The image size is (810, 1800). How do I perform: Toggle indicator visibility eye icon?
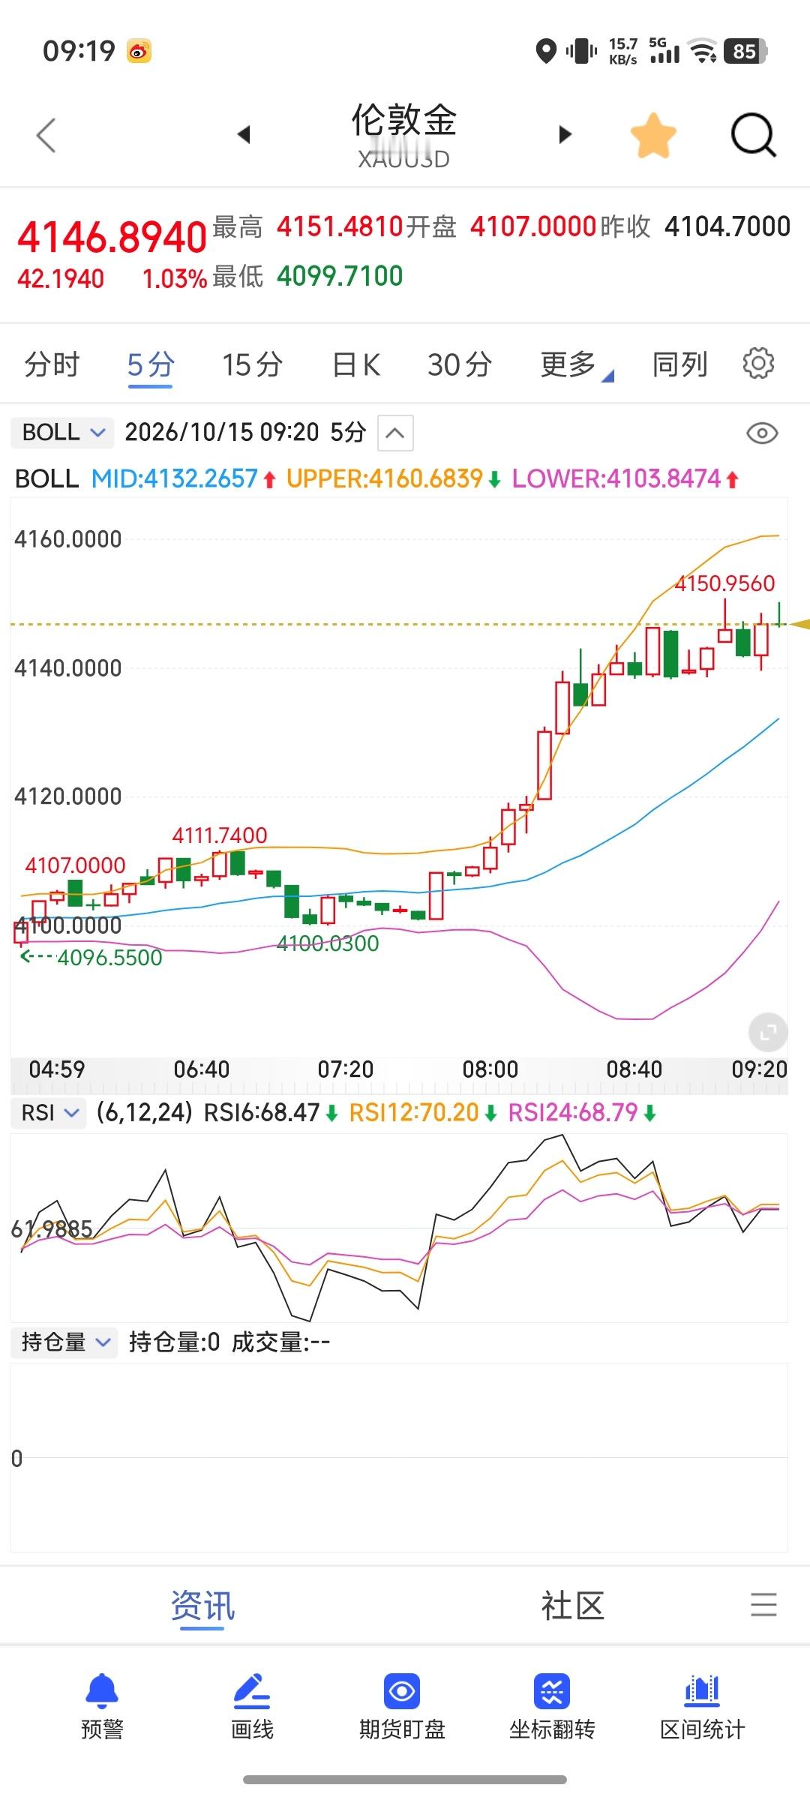pyautogui.click(x=762, y=433)
